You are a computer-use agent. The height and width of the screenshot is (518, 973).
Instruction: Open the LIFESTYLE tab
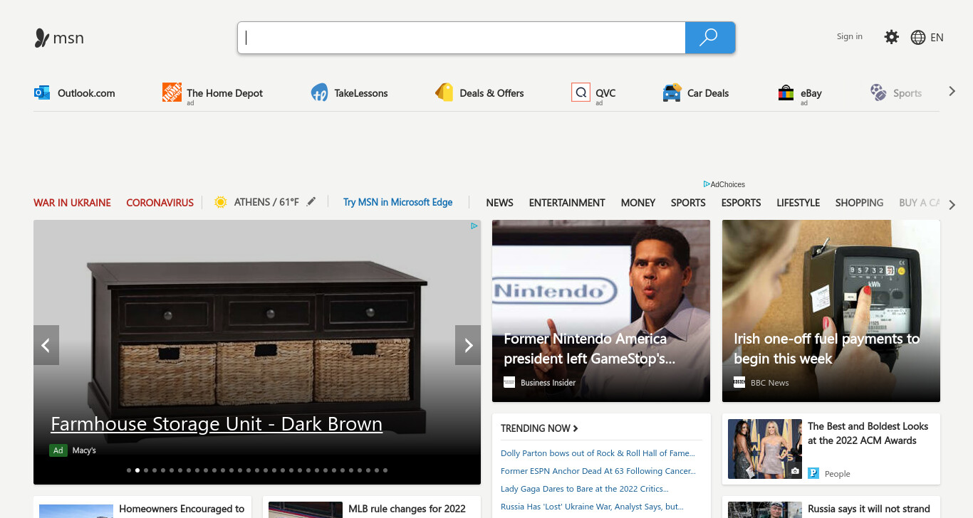(x=798, y=203)
